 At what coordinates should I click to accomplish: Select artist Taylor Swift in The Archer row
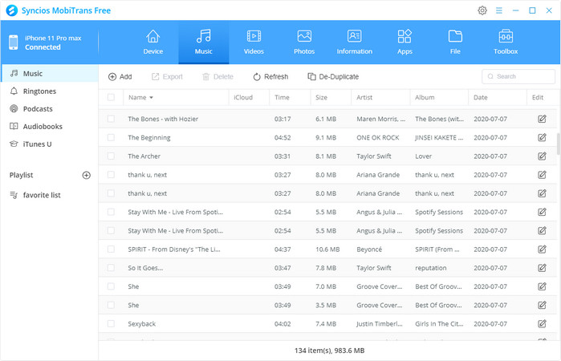(374, 156)
